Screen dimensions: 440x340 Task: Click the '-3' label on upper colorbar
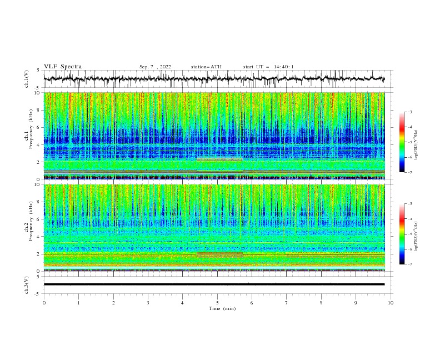point(409,112)
